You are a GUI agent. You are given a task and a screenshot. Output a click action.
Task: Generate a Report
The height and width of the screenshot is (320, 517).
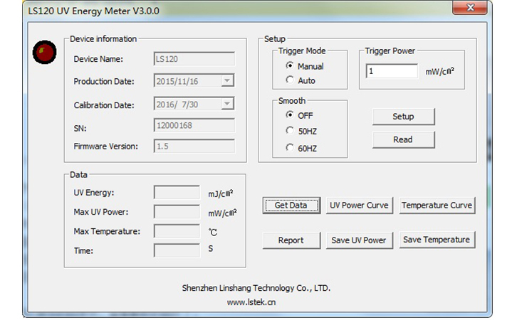coord(291,240)
